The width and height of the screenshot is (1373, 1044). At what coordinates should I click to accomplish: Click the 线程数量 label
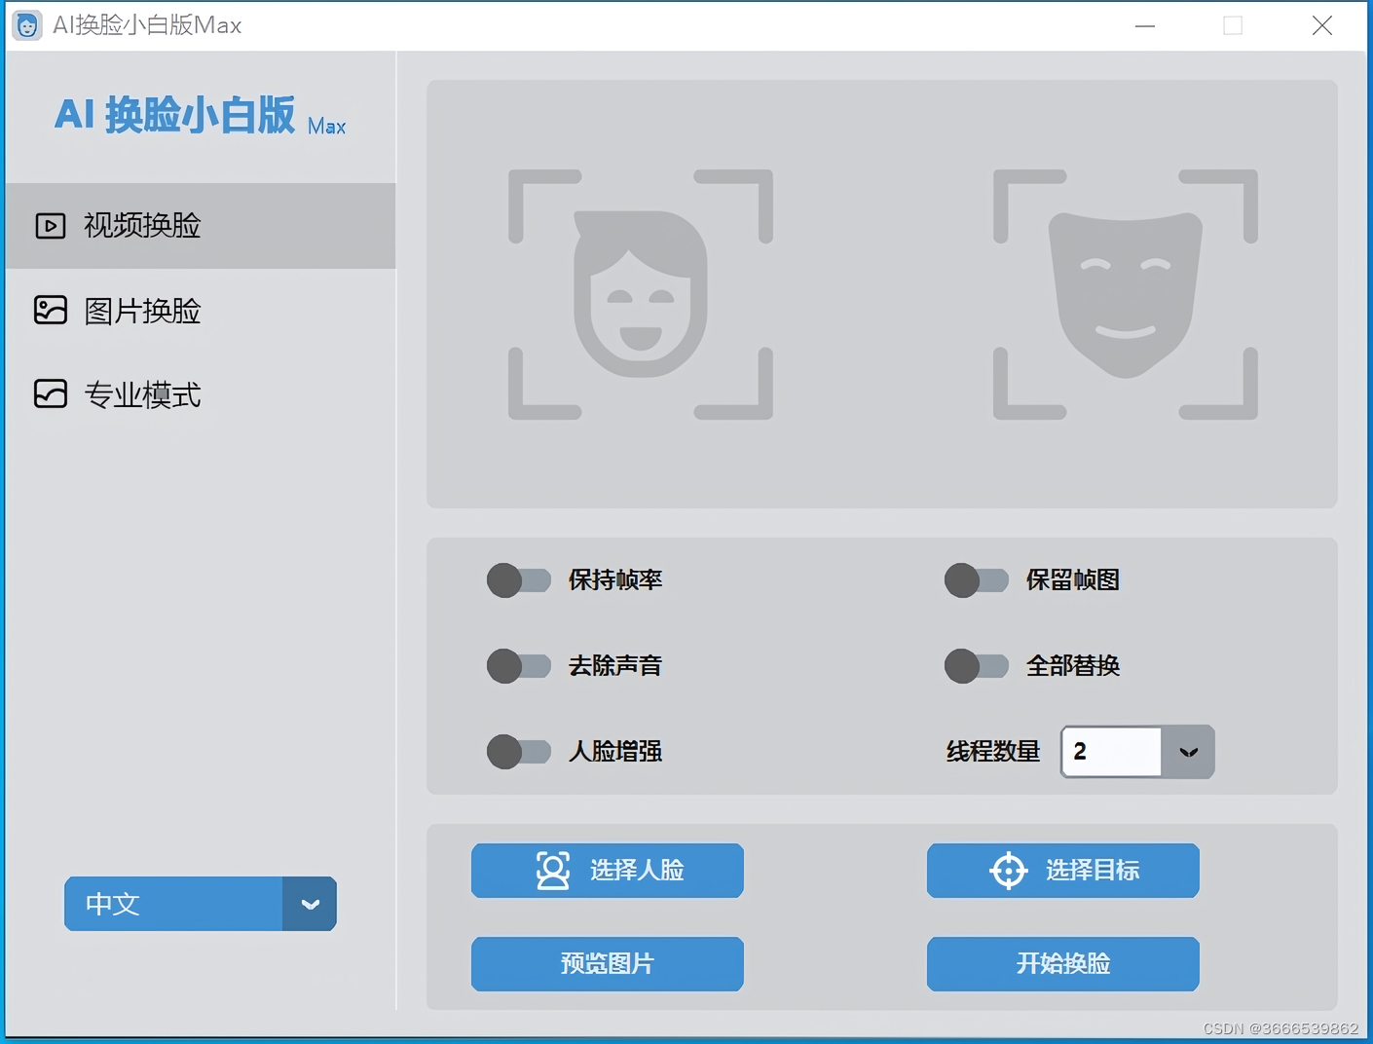pyautogui.click(x=993, y=752)
